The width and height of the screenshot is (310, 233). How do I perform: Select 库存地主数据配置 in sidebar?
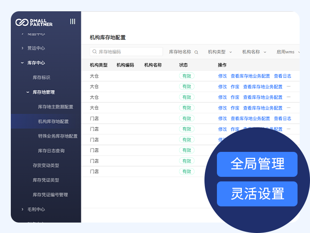coord(55,107)
